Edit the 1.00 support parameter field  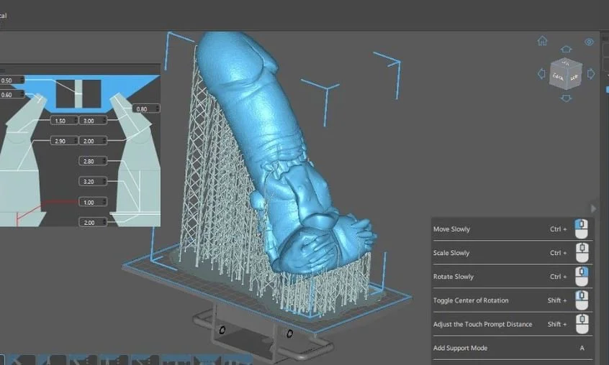coord(93,202)
